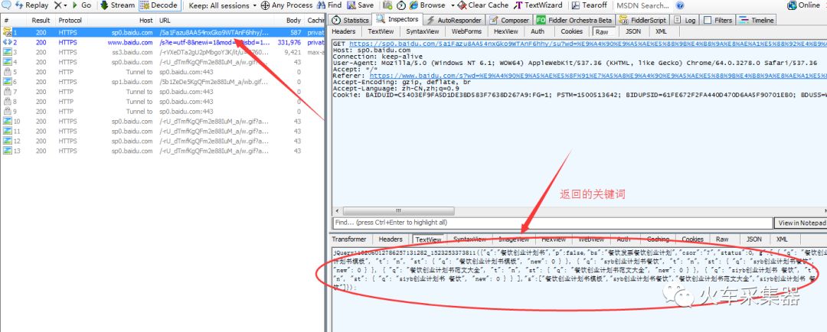Select request WebForms inspector tab
This screenshot has width=827, height=332.
pyautogui.click(x=467, y=31)
